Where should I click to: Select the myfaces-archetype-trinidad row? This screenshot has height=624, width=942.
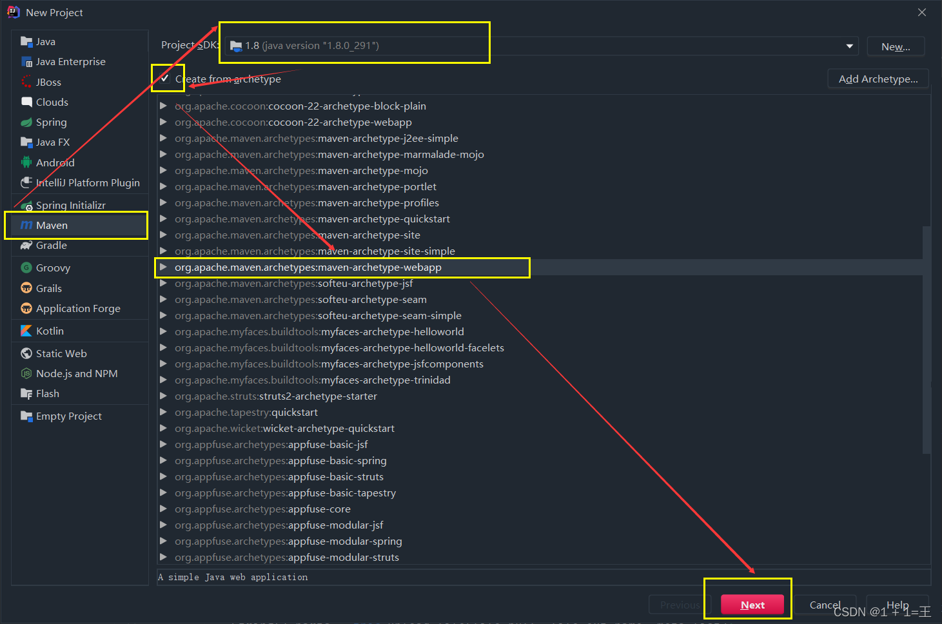click(x=540, y=380)
